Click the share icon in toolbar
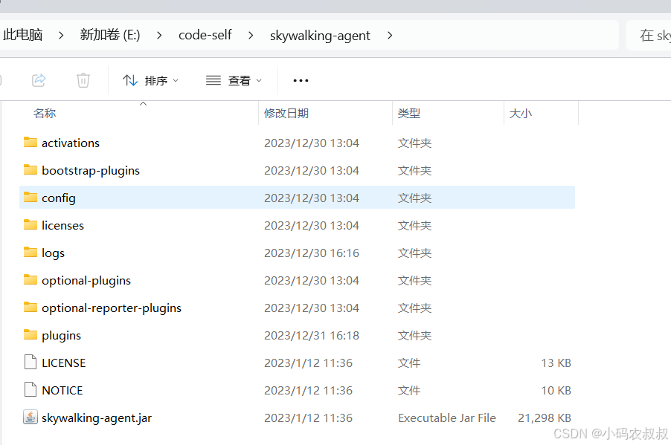Viewport: 671px width, 445px height. 39,80
